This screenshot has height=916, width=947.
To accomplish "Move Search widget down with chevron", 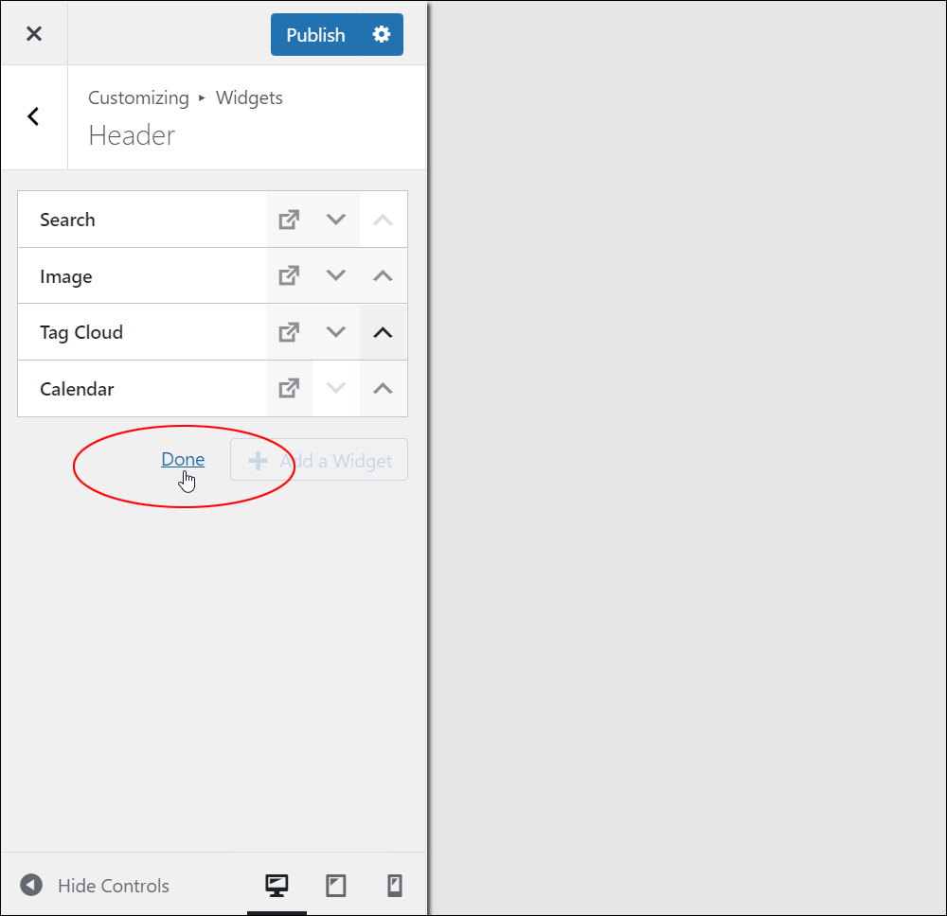I will click(336, 220).
